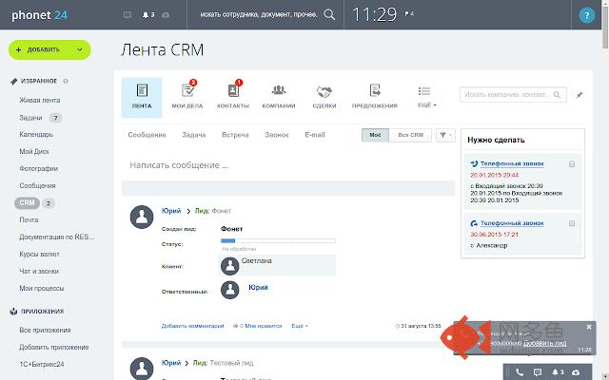Viewport: 609px width, 380px height.
Task: Click the header employee search field
Action: 259,15
